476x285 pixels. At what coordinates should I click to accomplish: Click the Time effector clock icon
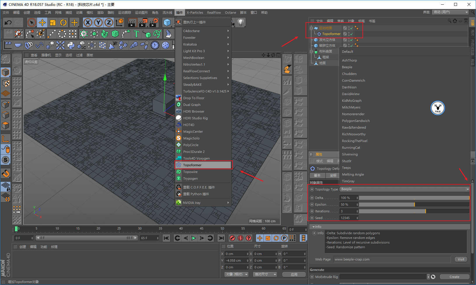pos(155,45)
